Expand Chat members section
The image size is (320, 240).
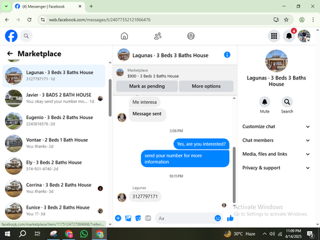[276, 140]
